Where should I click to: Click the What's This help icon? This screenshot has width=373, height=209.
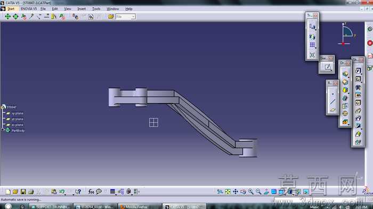coord(78,191)
